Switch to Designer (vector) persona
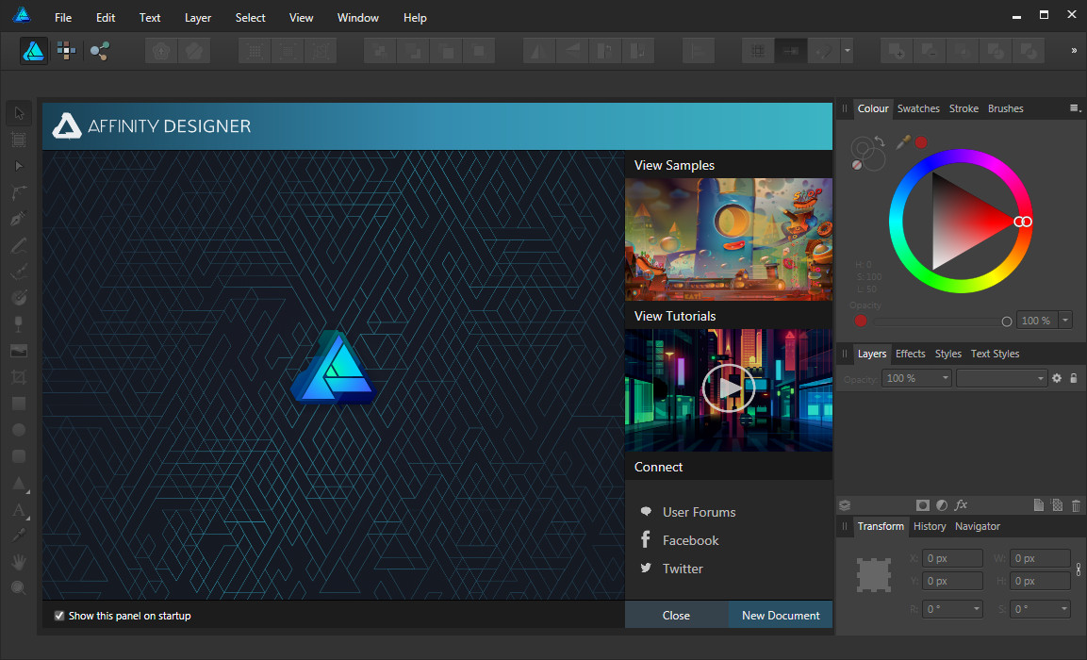Screen dimensions: 1087x660 pos(34,51)
